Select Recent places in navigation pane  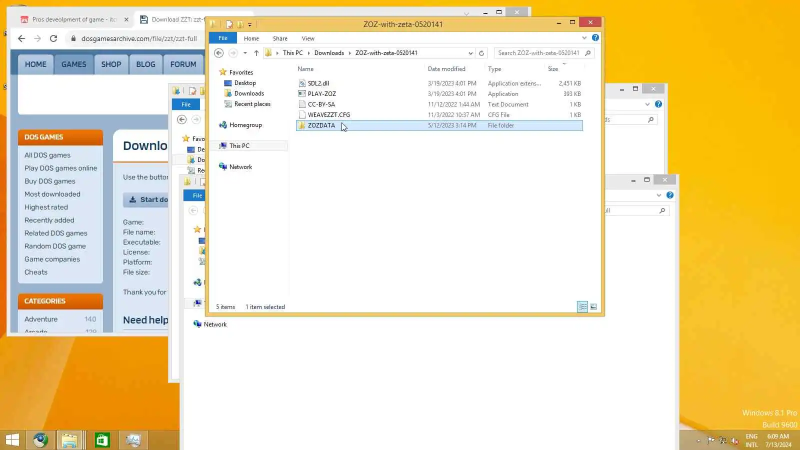pos(252,104)
